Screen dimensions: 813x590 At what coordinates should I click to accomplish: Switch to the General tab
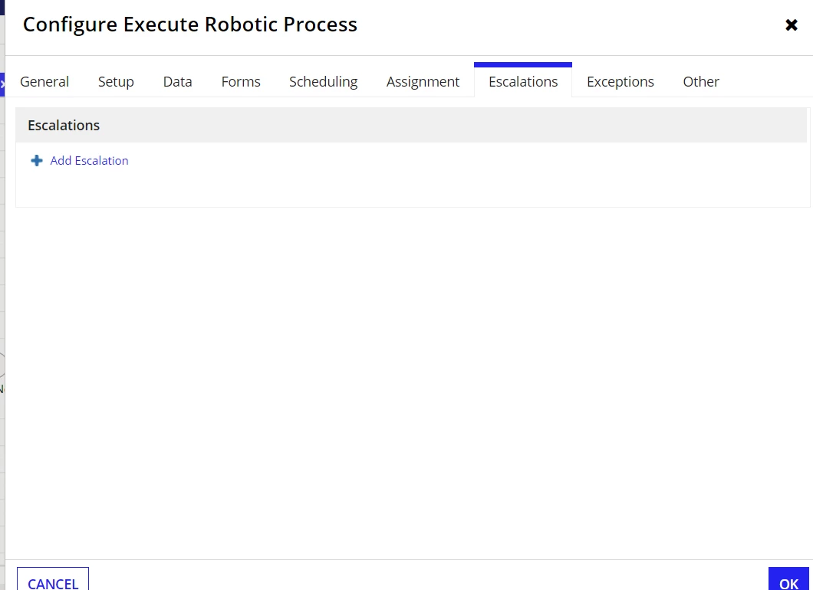point(44,82)
